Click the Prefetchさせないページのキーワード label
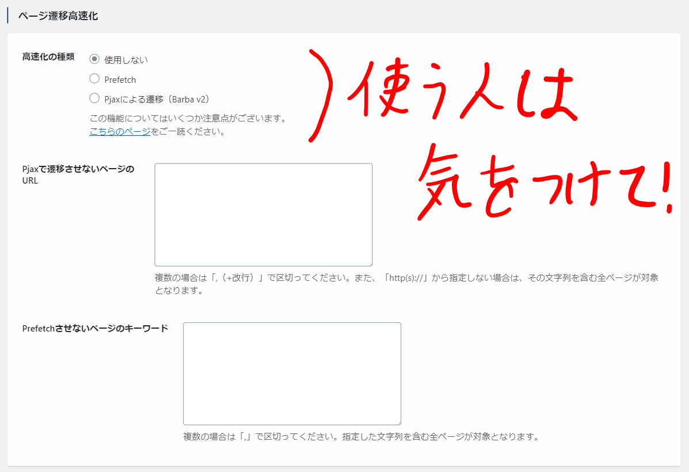The image size is (689, 472). tap(95, 328)
